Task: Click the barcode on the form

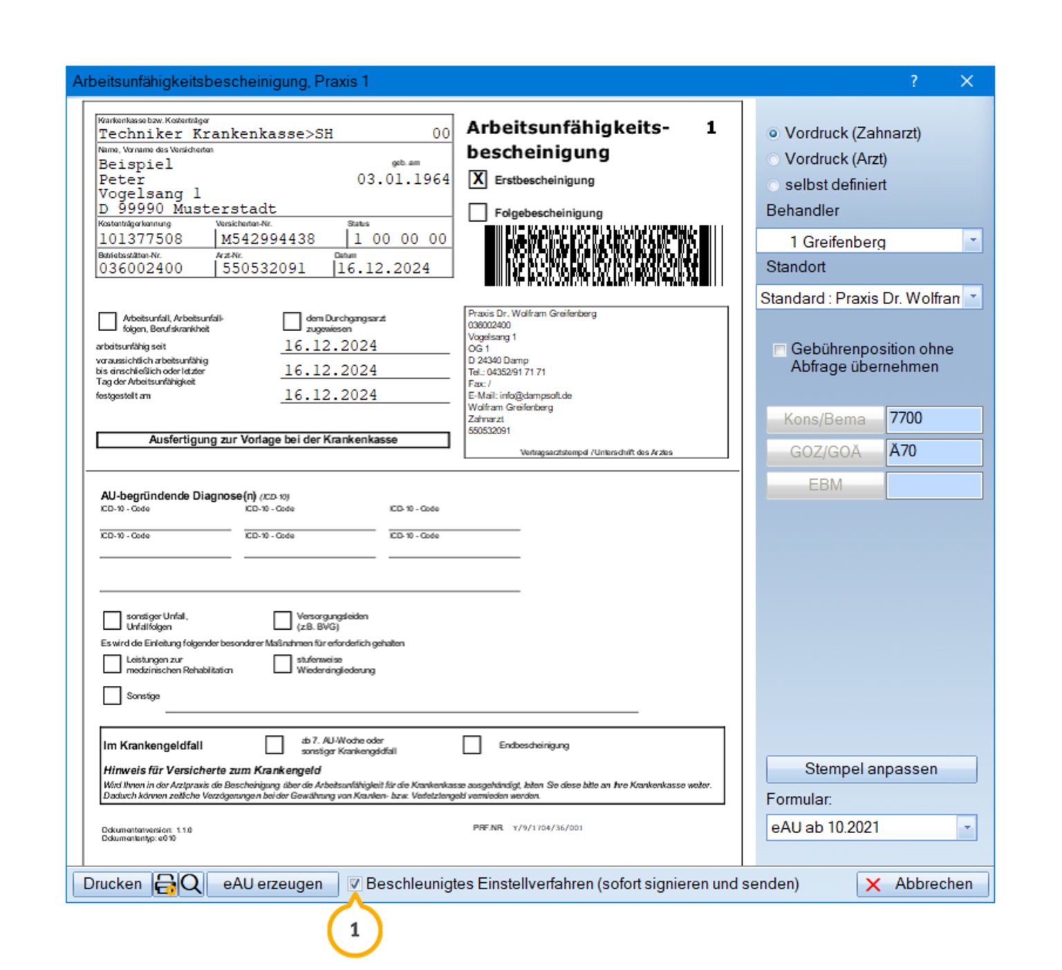Action: click(604, 256)
